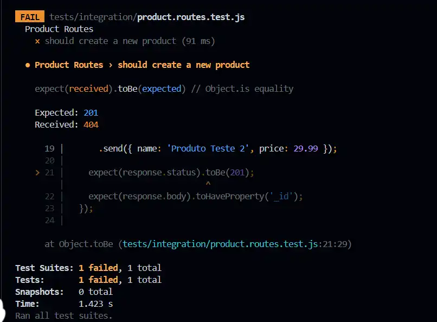437x322 pixels.
Task: Click the expect(response.status).toBe(201) code line
Action: [x=171, y=173]
